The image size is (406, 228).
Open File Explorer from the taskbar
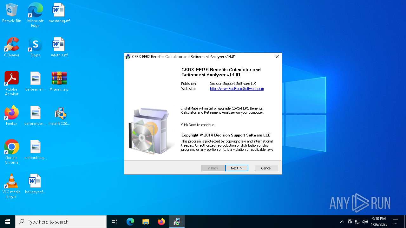click(x=146, y=222)
